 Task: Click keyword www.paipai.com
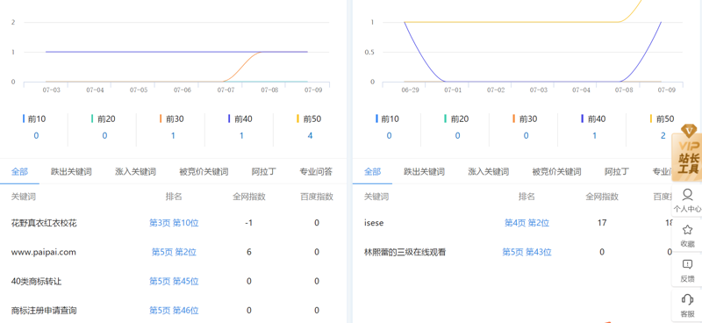43,252
